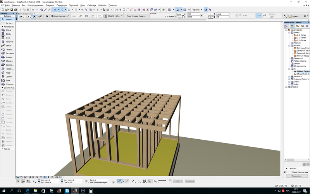Open the Дерев... material swatch selector

[x=294, y=16]
